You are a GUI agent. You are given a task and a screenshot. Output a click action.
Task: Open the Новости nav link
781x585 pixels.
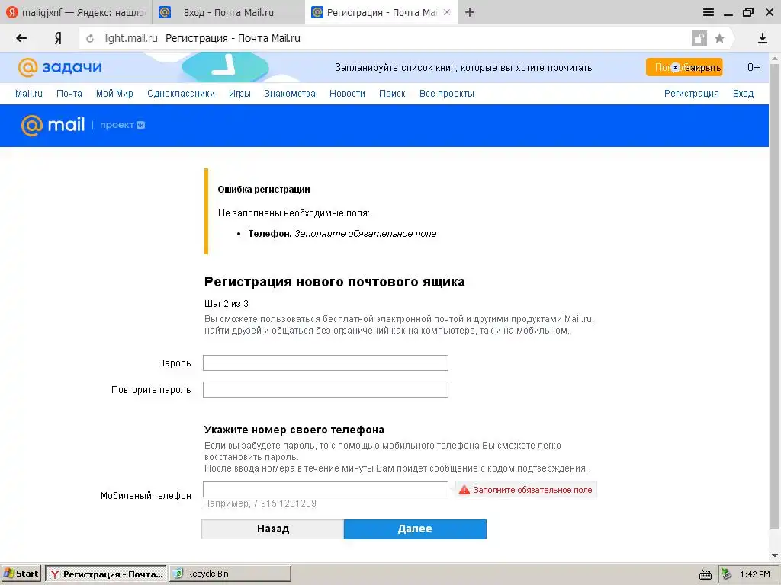click(x=347, y=94)
